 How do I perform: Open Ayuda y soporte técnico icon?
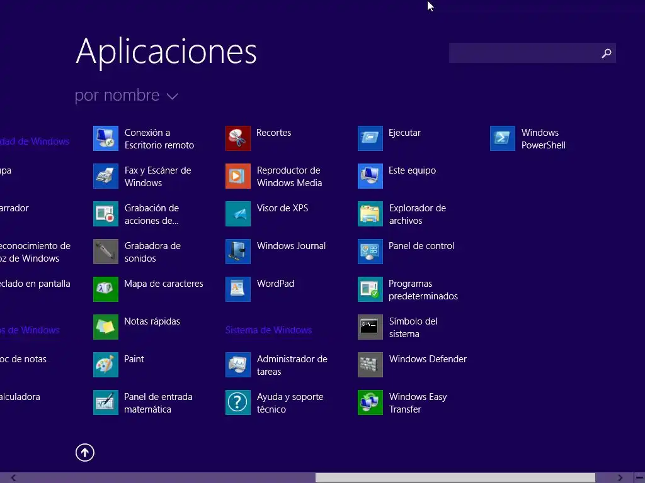pyautogui.click(x=238, y=403)
